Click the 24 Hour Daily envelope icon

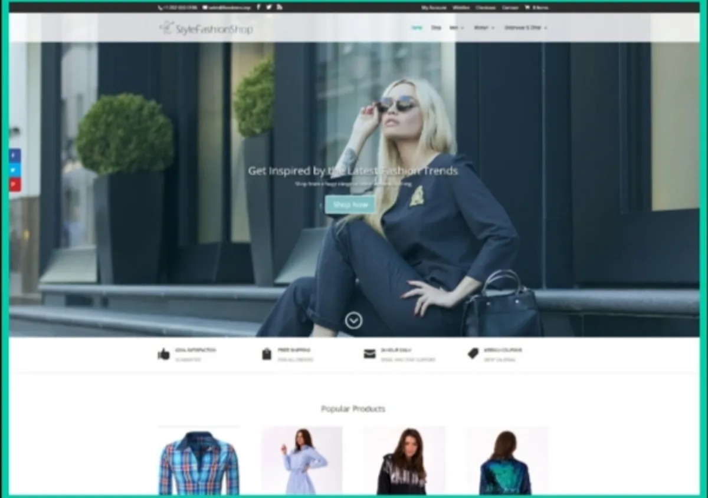369,354
